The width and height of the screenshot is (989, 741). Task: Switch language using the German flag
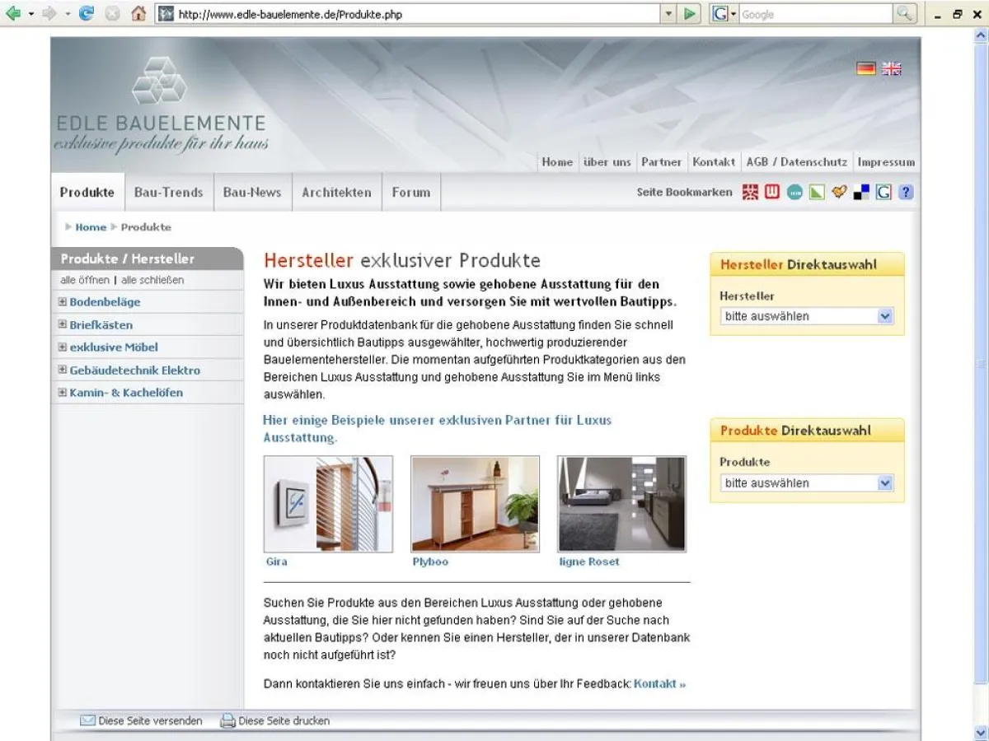click(x=865, y=69)
